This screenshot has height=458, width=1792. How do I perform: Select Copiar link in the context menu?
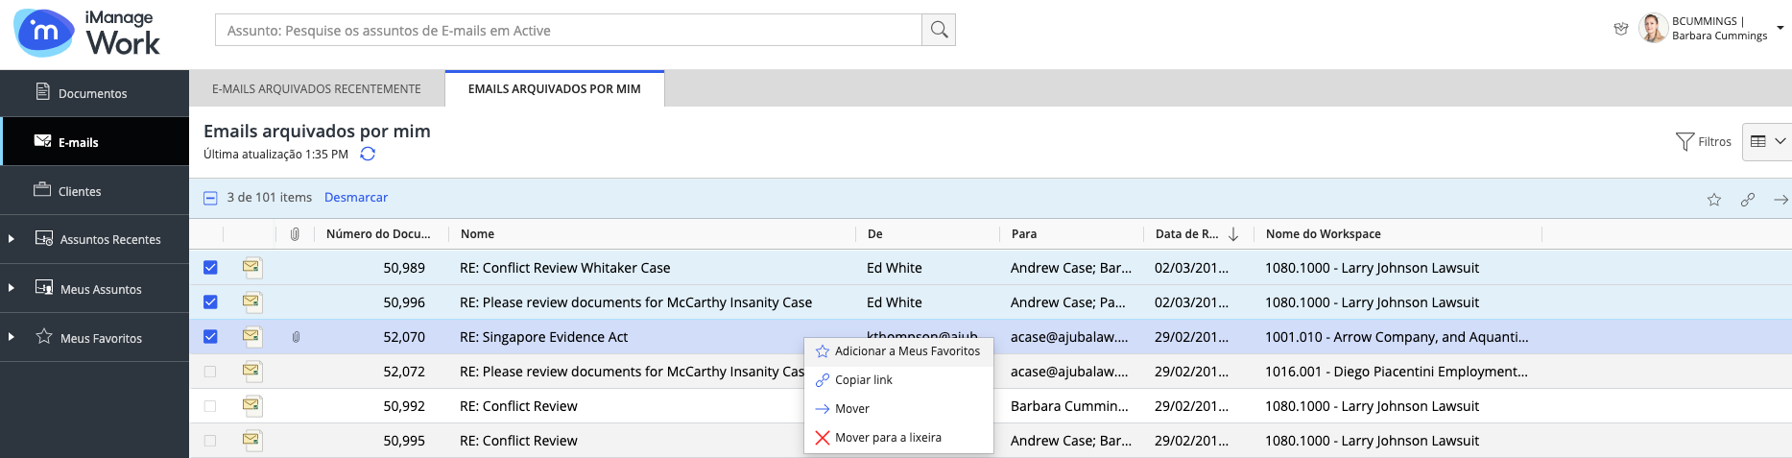863,380
